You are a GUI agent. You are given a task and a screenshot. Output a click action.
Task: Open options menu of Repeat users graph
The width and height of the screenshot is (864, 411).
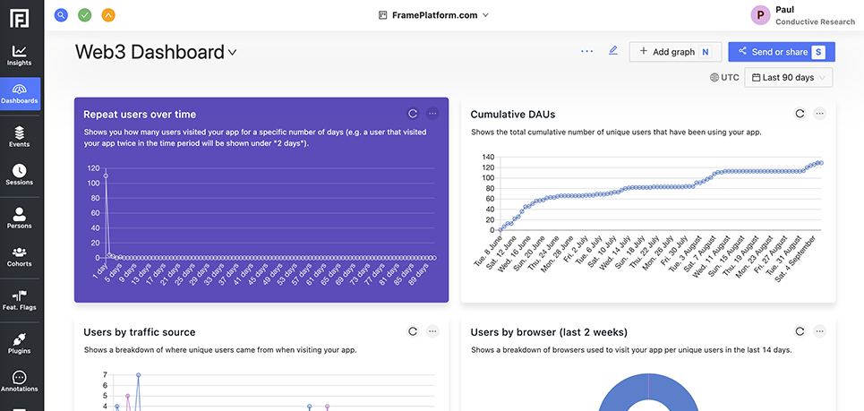pyautogui.click(x=432, y=114)
